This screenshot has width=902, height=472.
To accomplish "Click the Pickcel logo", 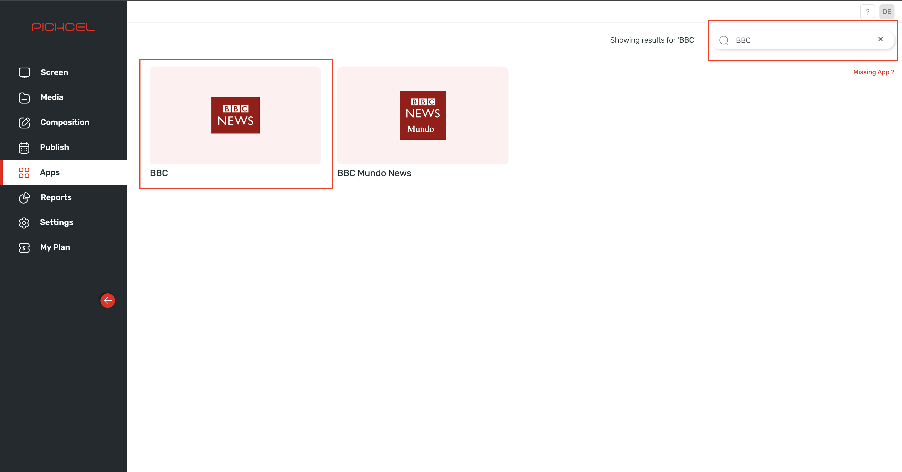I will 63,27.
